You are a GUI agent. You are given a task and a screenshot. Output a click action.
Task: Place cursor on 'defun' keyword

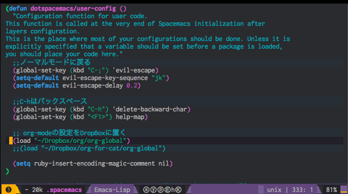pos(18,9)
